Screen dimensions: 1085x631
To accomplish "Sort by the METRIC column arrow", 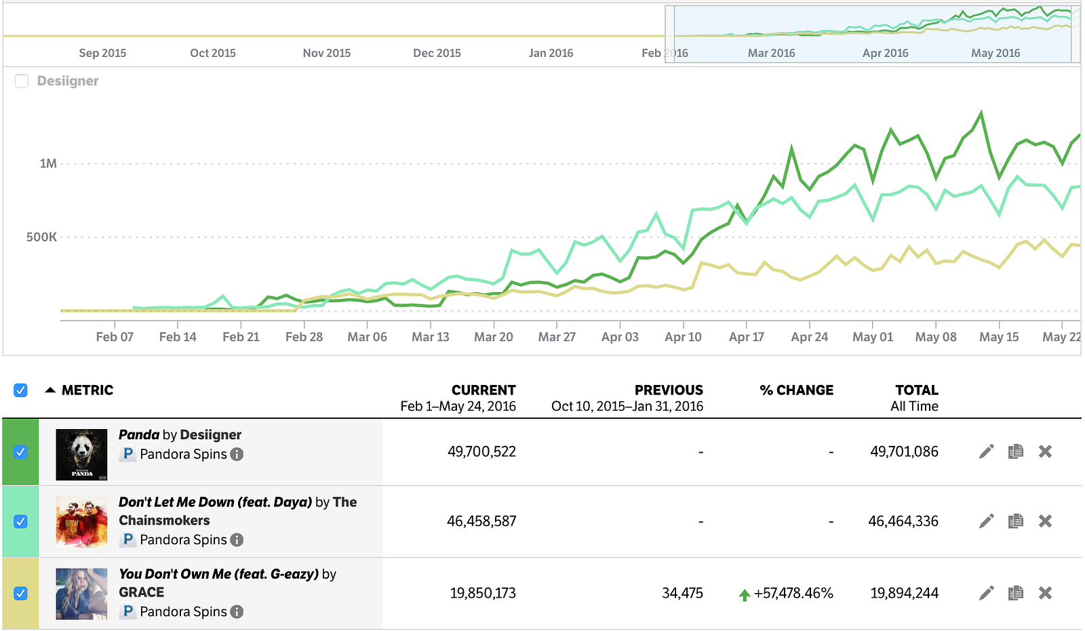I will (x=50, y=390).
